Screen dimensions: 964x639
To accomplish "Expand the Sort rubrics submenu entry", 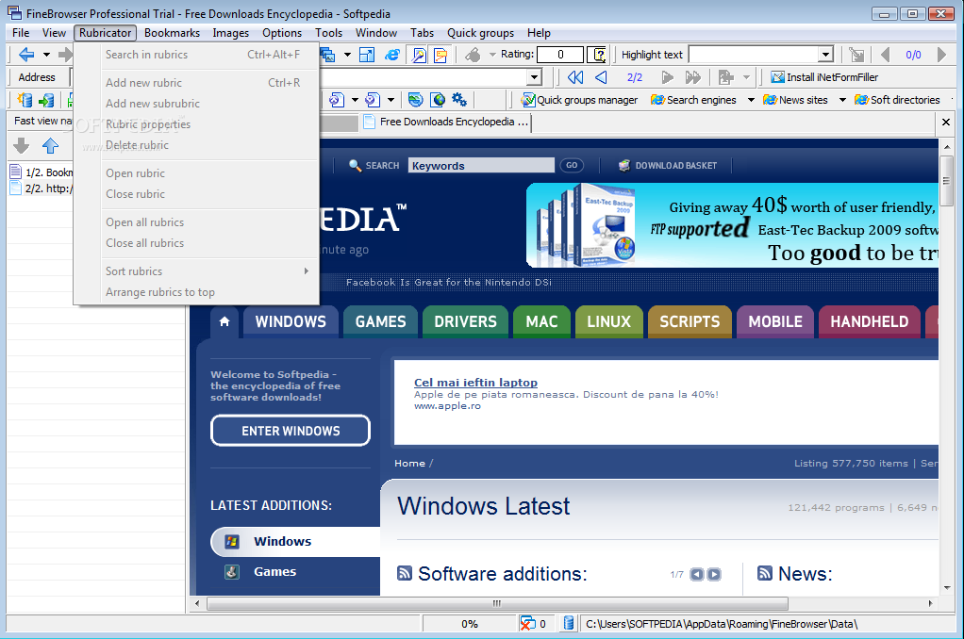I will pyautogui.click(x=208, y=270).
